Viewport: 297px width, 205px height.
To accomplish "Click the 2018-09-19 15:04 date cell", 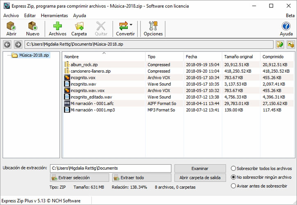I will [x=202, y=64].
